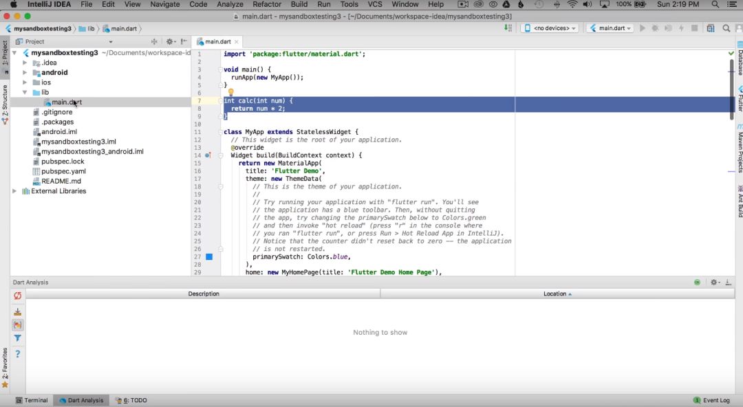Click Scroll from Source icon in Project panel

[154, 42]
